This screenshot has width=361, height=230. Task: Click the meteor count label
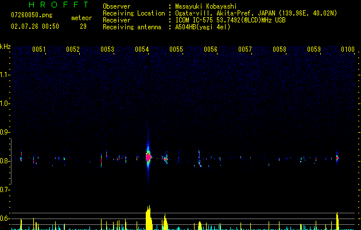[81, 18]
